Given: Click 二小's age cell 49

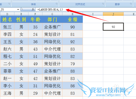Looking at the screenshot, I should point(35,64).
